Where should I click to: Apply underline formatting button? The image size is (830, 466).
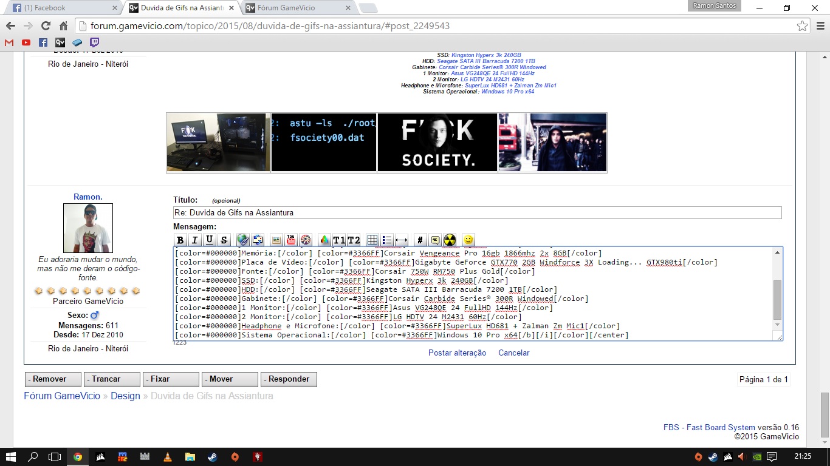(210, 240)
